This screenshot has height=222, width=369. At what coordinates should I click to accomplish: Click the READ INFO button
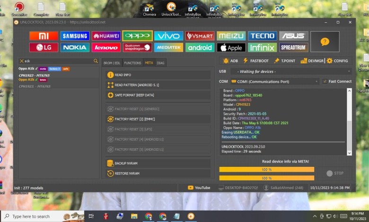pos(158,75)
